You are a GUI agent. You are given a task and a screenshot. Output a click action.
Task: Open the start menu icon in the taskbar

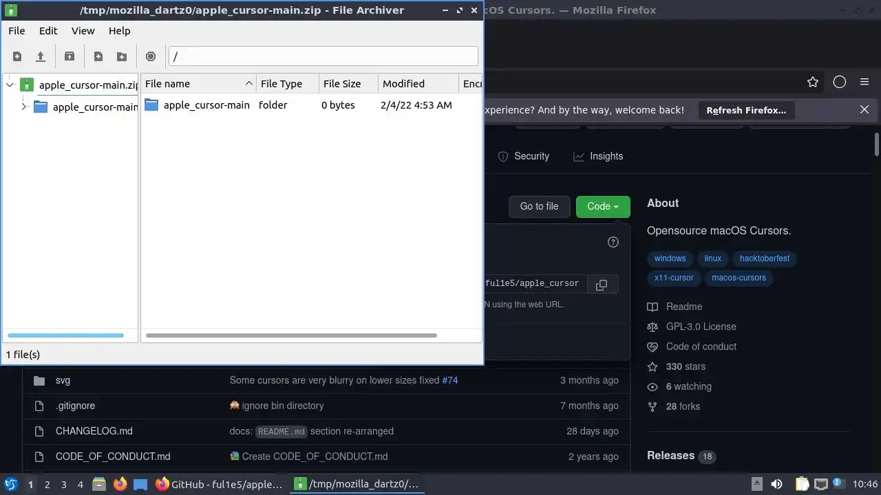[x=10, y=484]
